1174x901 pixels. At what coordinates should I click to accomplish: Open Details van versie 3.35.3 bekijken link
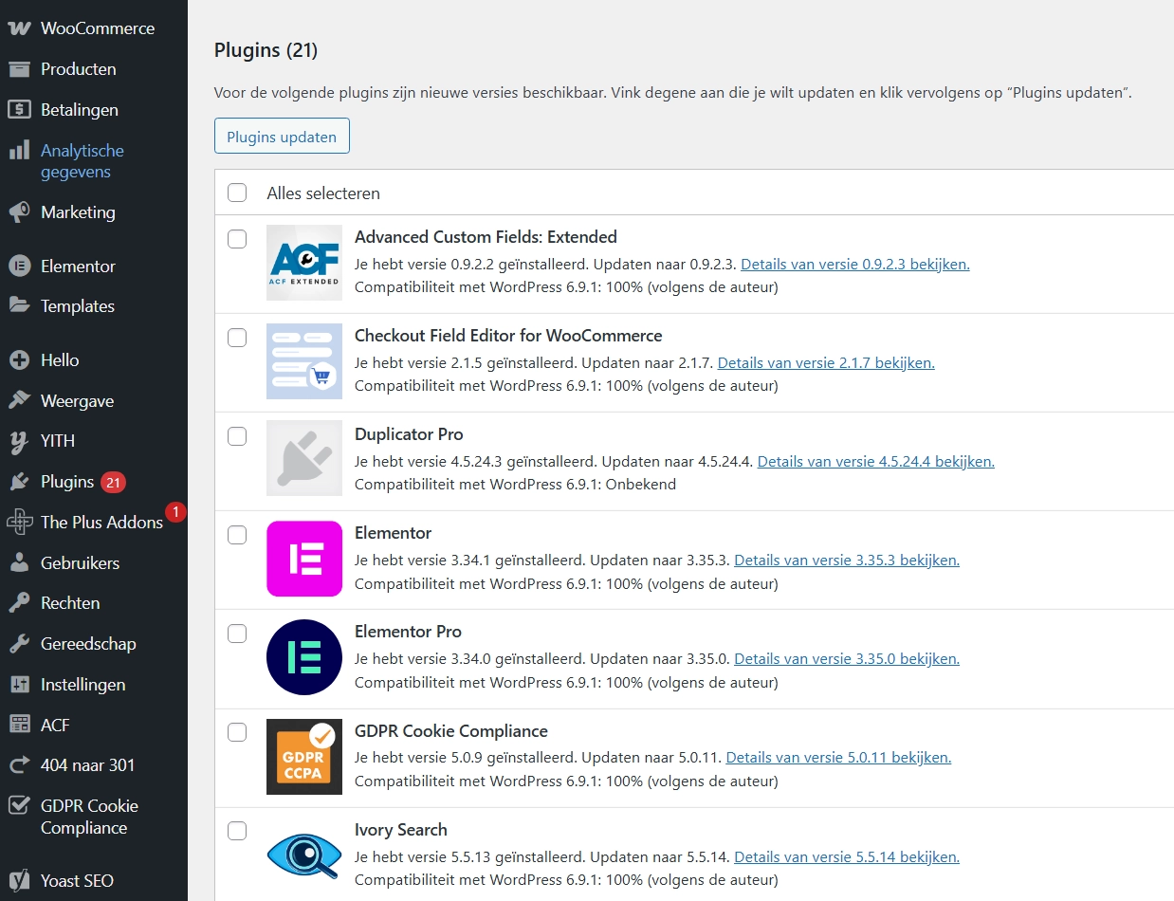846,561
